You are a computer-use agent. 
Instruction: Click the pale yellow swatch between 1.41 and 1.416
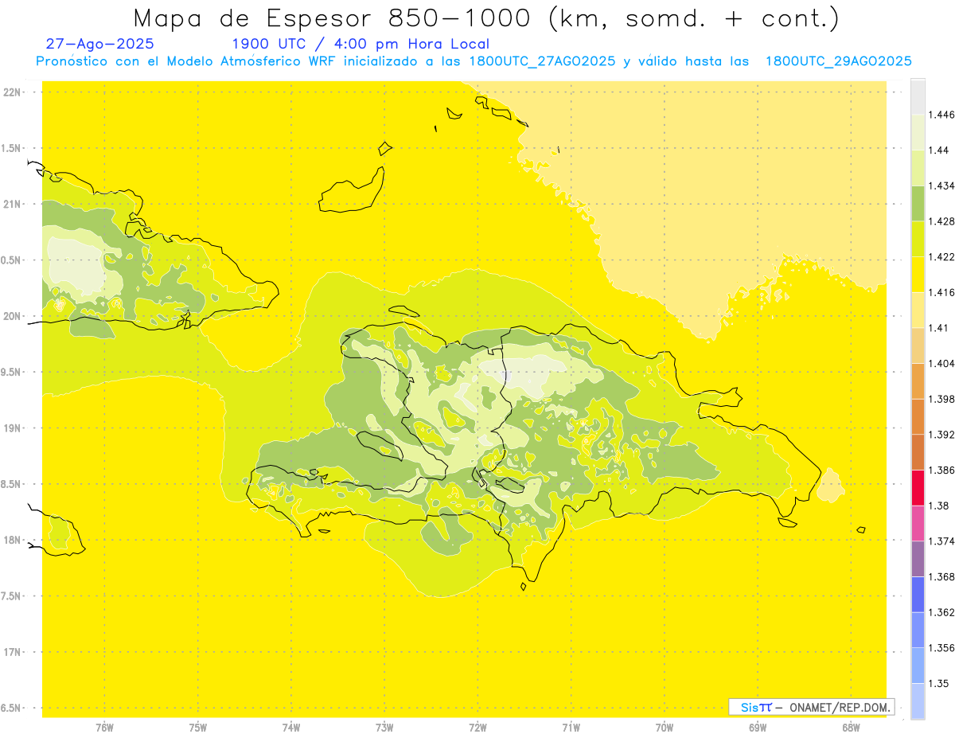click(x=918, y=310)
